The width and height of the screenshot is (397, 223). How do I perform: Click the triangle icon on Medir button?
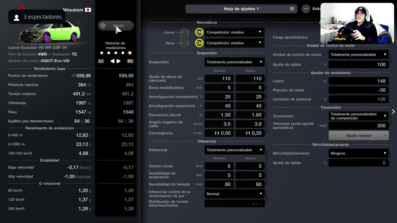(103, 26)
